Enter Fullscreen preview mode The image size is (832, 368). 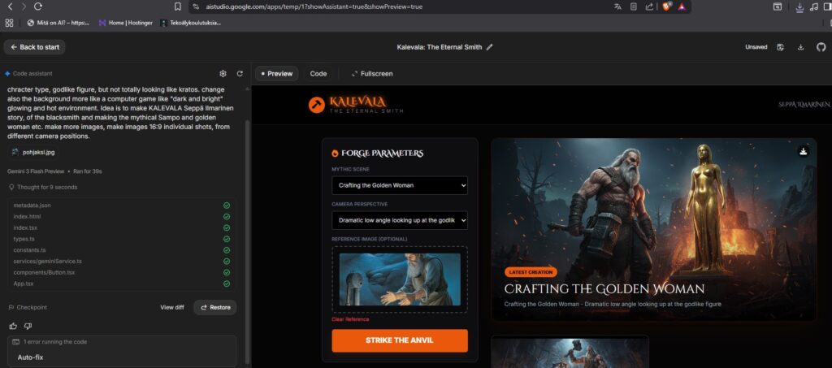coord(372,74)
